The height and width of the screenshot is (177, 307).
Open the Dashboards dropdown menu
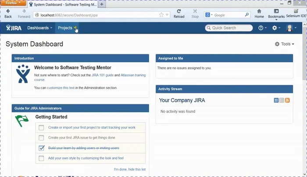[x=39, y=28]
